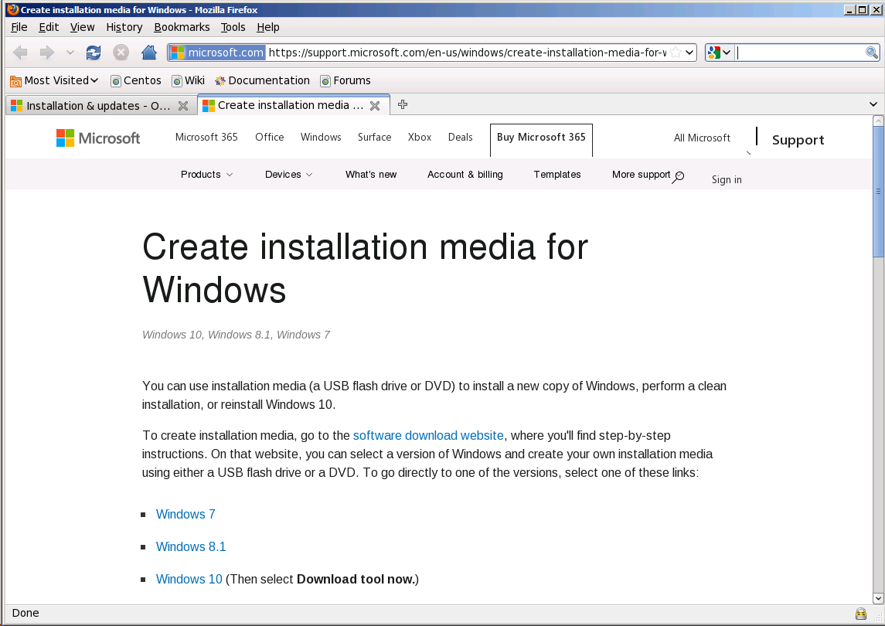Click the Reload page icon
Screen dimensions: 885x626
click(94, 53)
